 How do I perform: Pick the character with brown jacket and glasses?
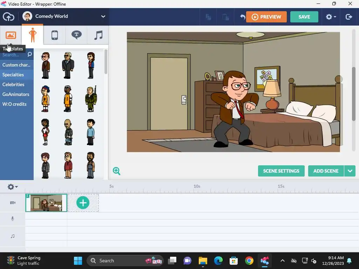click(x=46, y=65)
